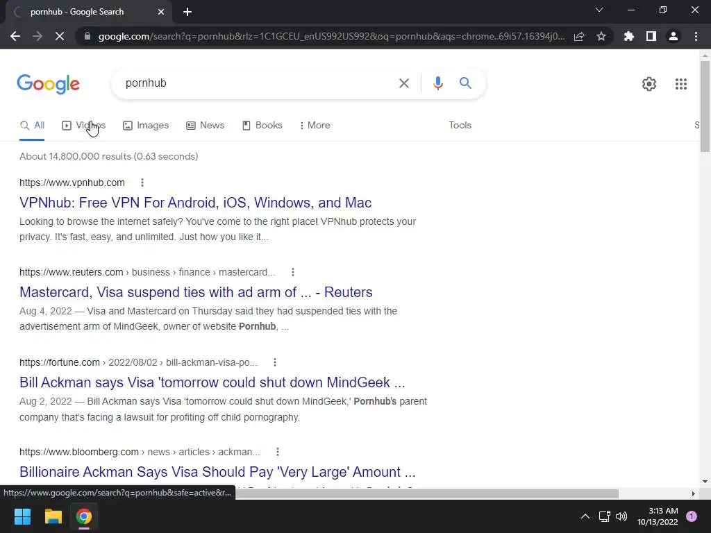The image size is (711, 533).
Task: Click the vertical scrollbar thumb
Action: (705, 107)
